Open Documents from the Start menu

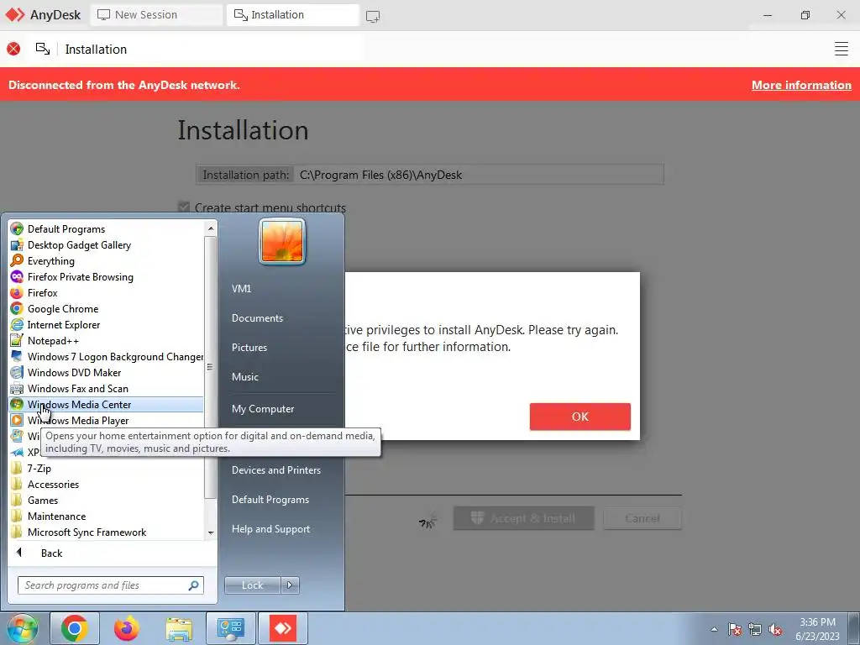coord(257,318)
